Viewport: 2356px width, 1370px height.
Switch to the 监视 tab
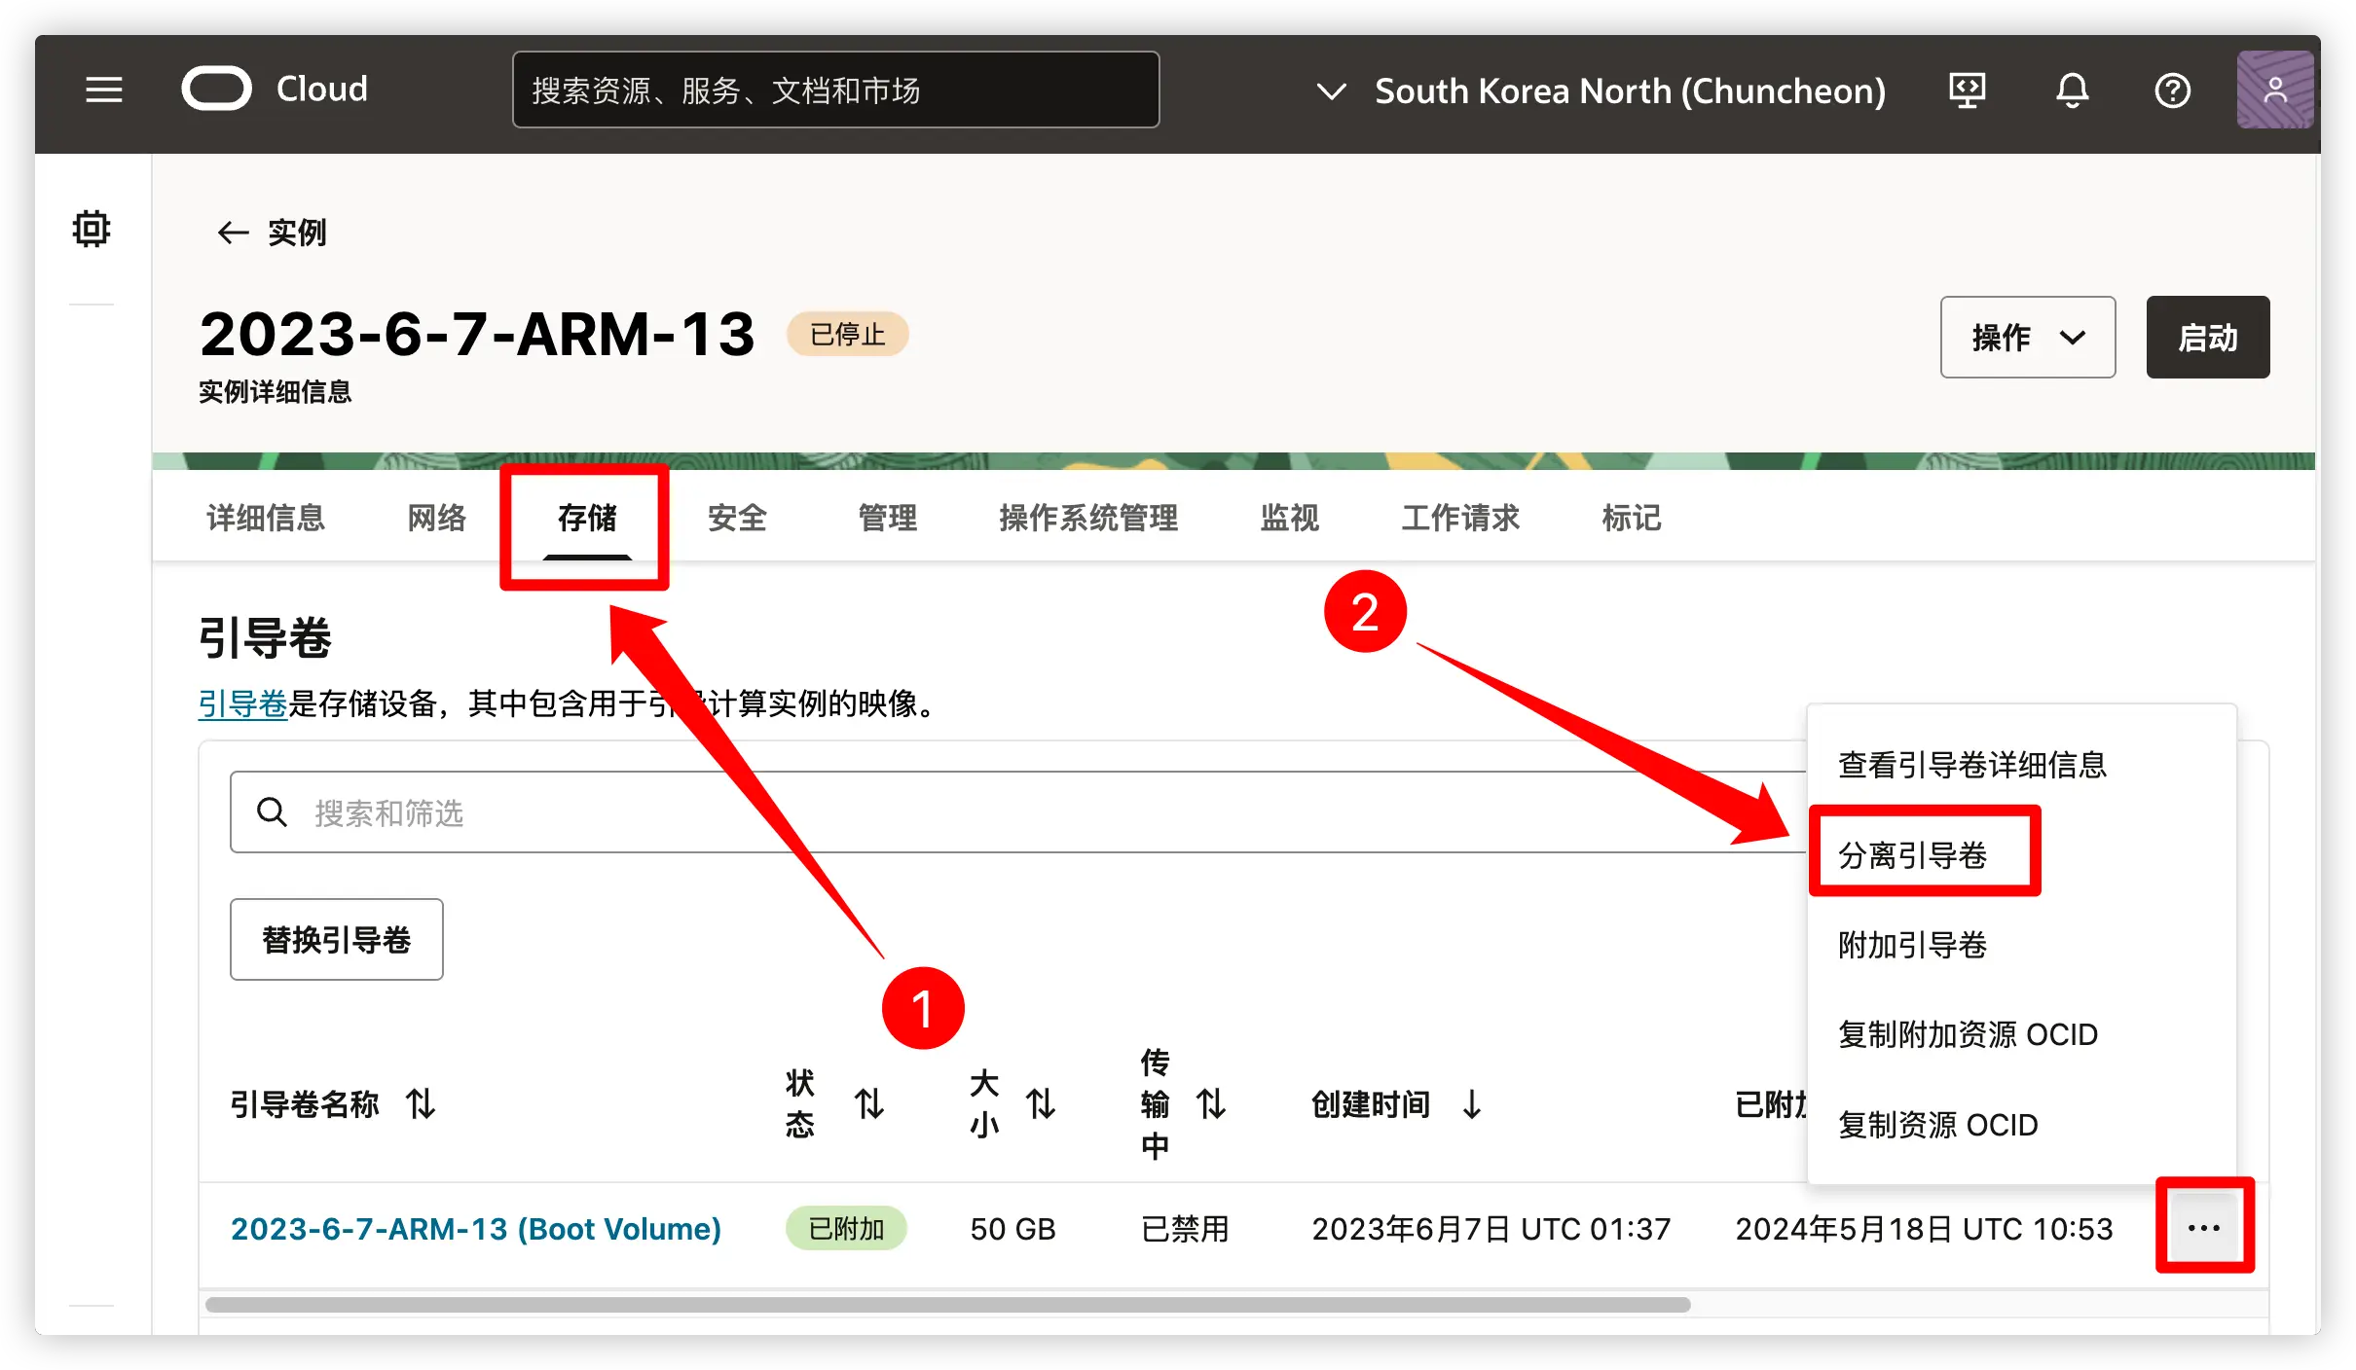click(1290, 519)
